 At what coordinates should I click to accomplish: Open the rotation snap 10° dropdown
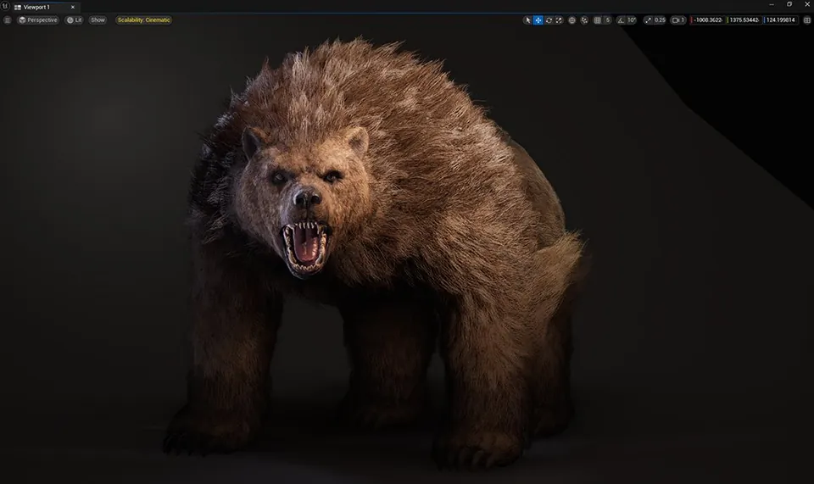pyautogui.click(x=632, y=20)
